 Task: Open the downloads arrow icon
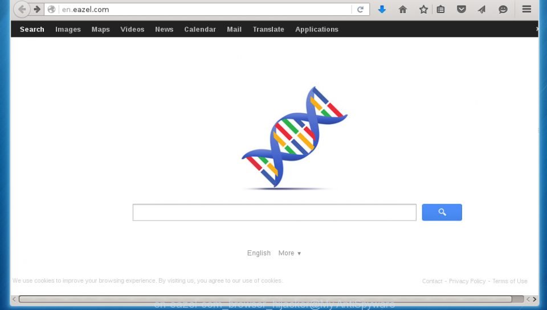(382, 10)
